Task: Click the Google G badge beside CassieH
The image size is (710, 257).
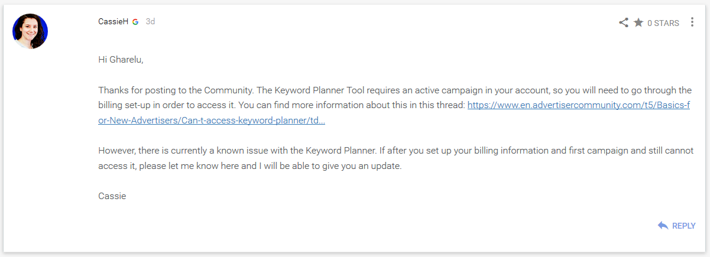Action: point(135,22)
